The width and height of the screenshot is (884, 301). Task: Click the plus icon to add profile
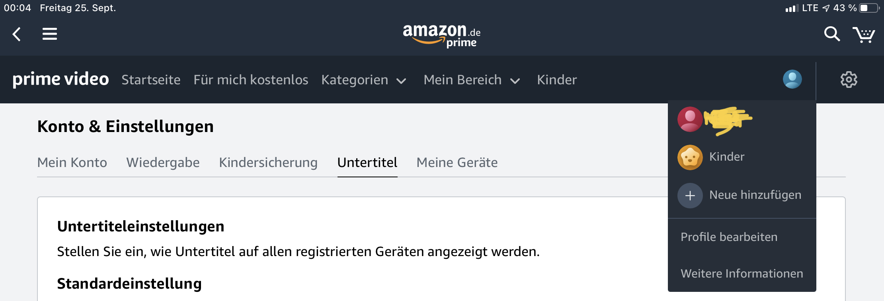(x=690, y=195)
